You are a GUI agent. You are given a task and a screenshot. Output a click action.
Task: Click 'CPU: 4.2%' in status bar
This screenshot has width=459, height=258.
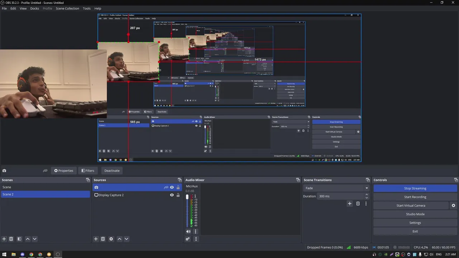pos(421,247)
